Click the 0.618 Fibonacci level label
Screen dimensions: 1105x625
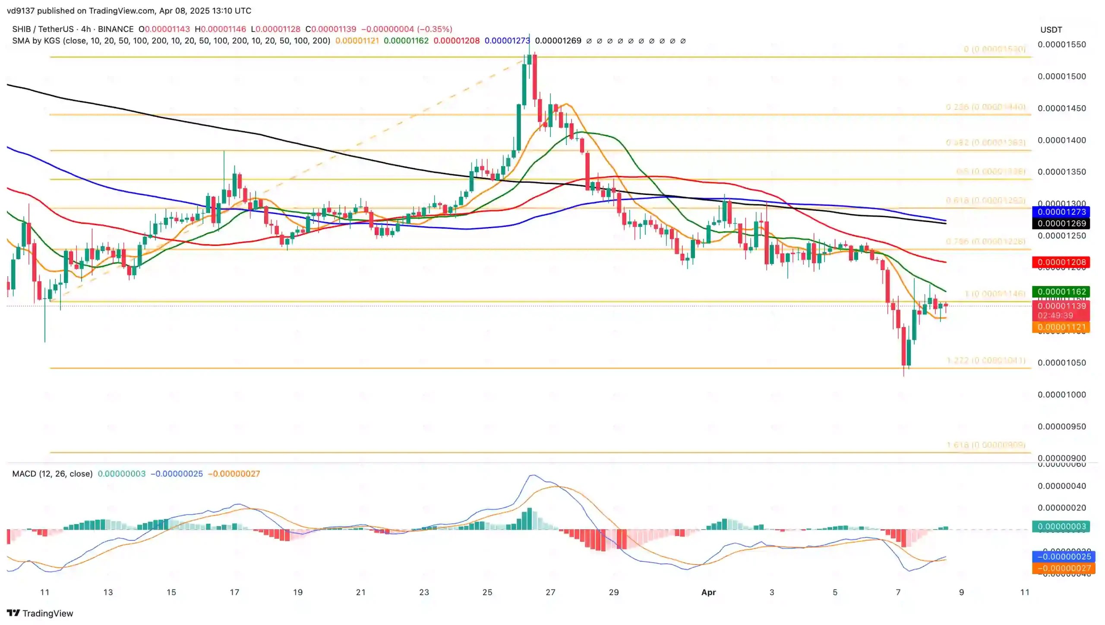985,201
